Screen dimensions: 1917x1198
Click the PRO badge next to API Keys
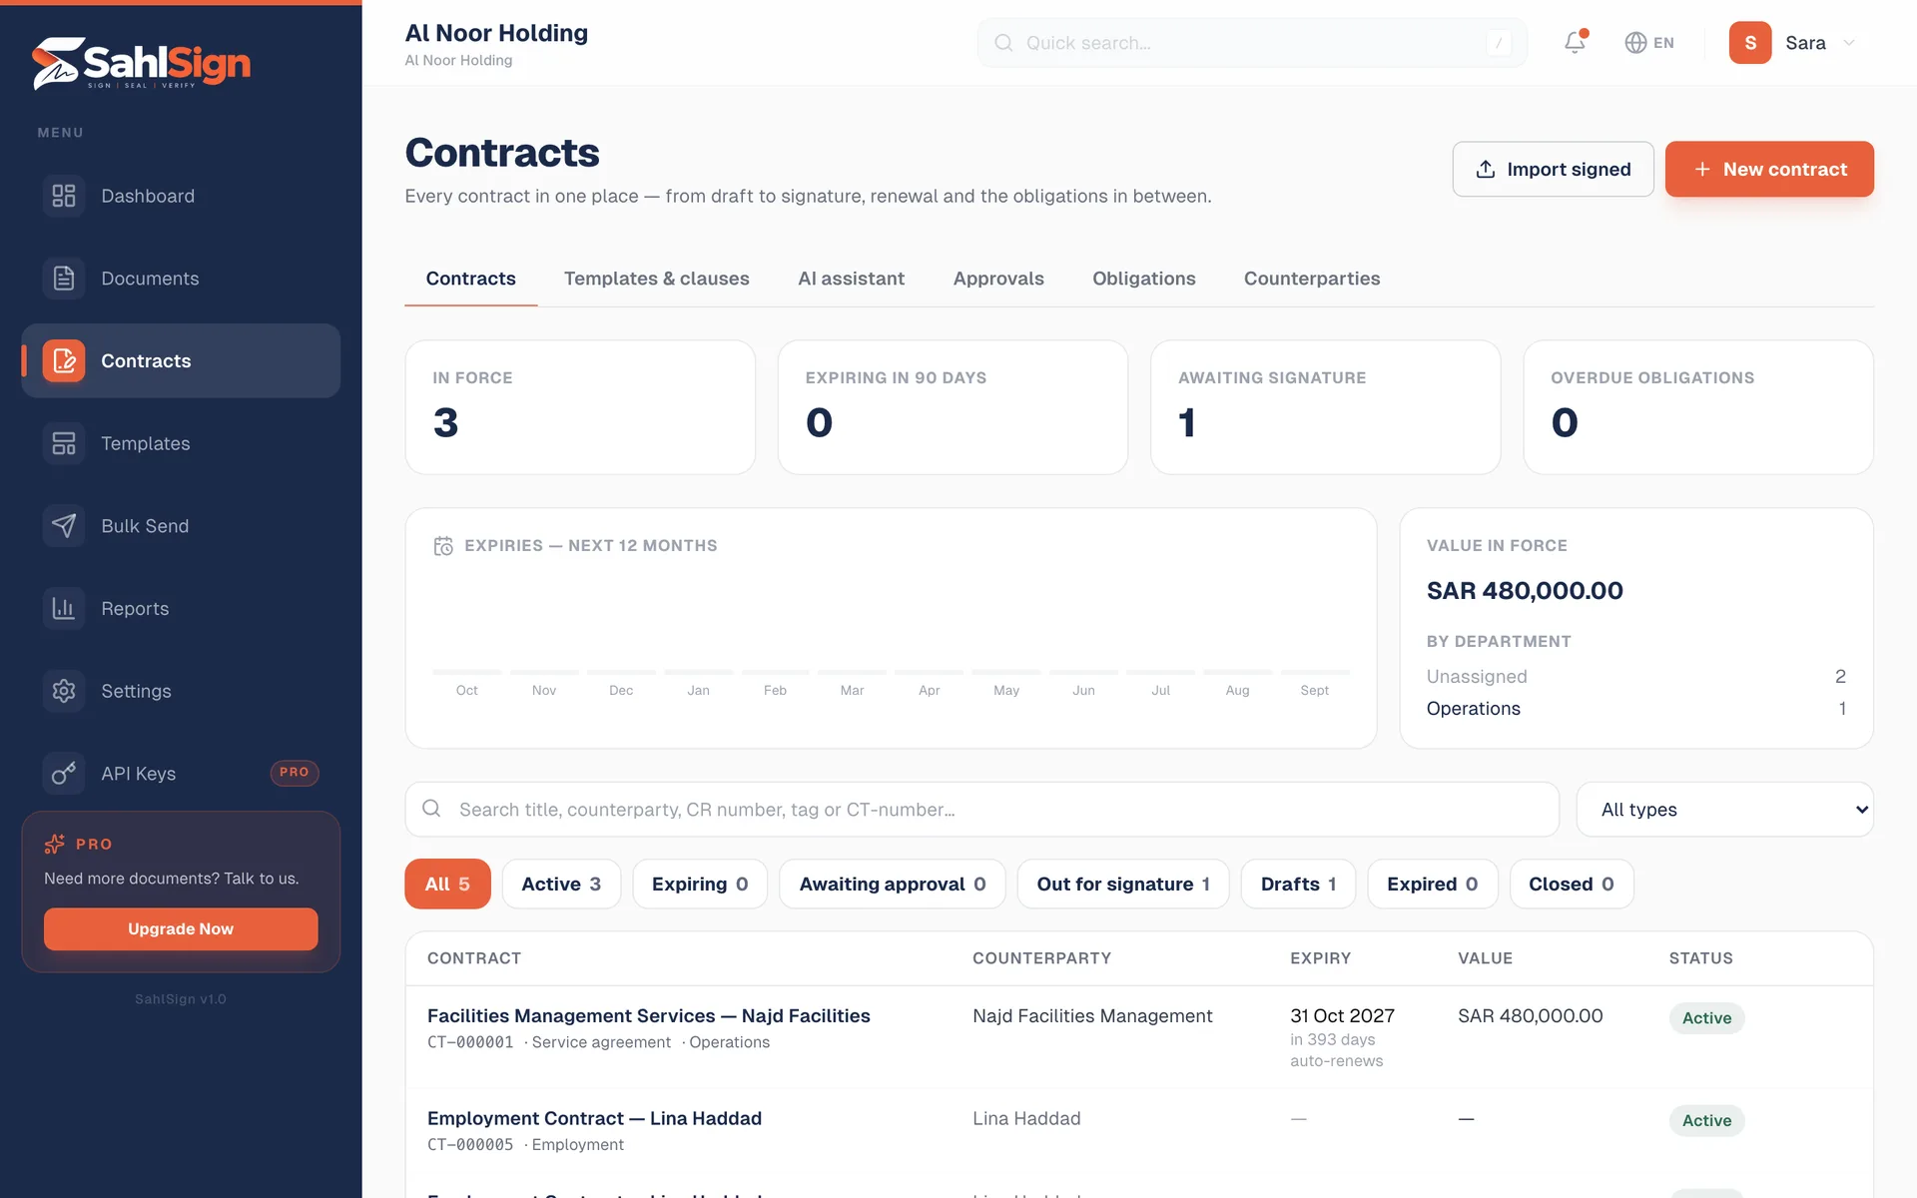coord(295,773)
